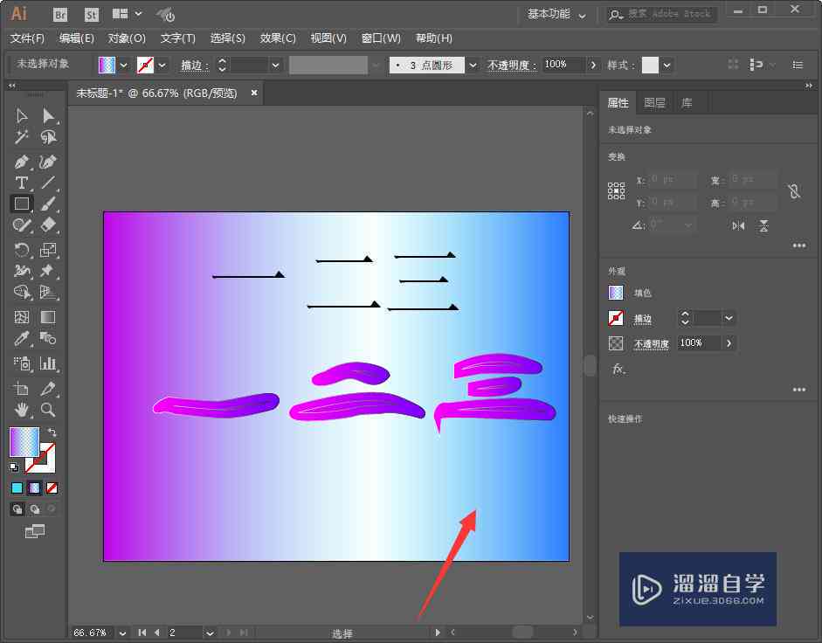Select the Eyedropper tool
Image resolution: width=822 pixels, height=643 pixels.
pos(22,338)
